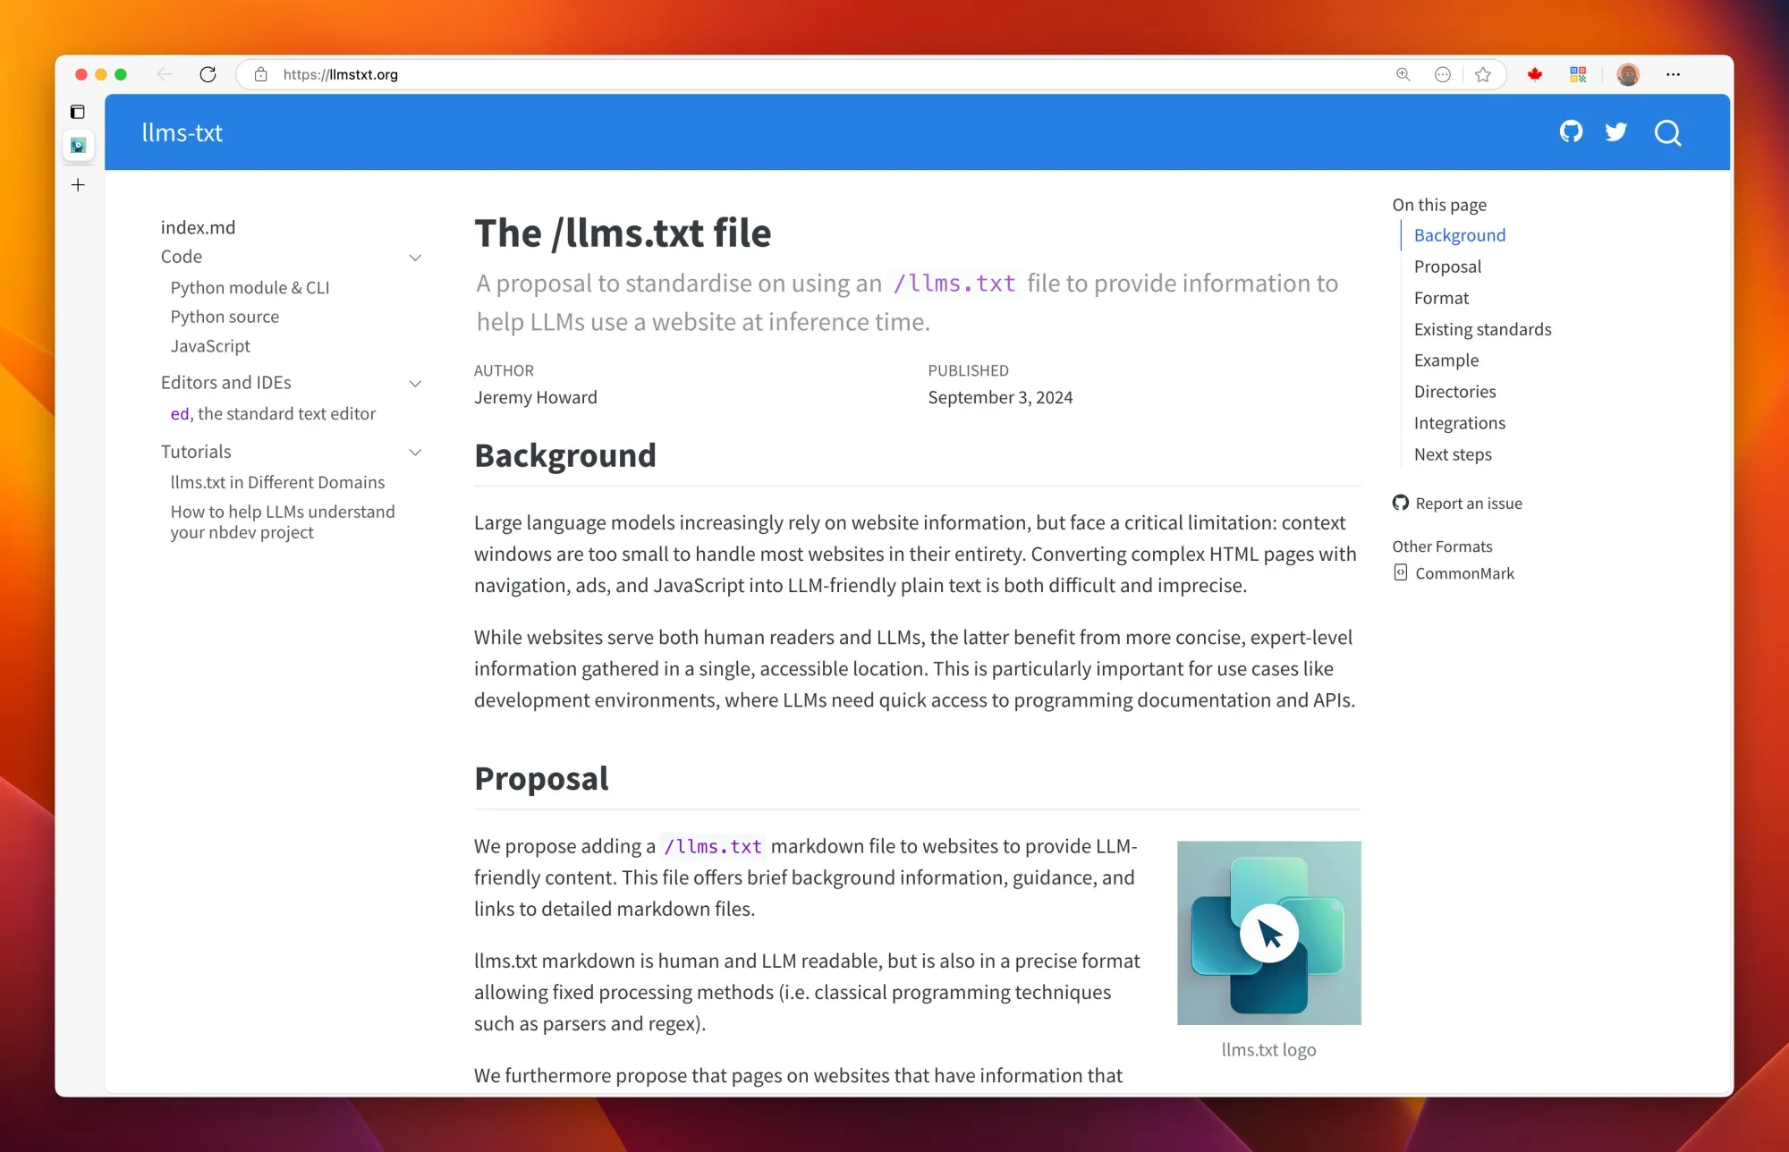Image resolution: width=1789 pixels, height=1152 pixels.
Task: Click the browser reload button
Action: pyautogui.click(x=208, y=74)
